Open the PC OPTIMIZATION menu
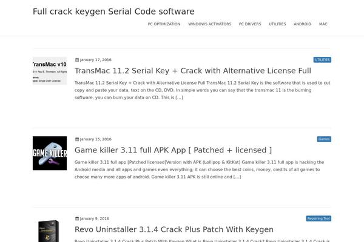The height and width of the screenshot is (242, 364). click(164, 24)
